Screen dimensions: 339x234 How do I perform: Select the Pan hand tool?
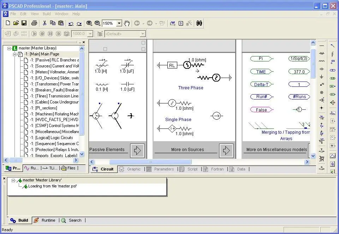click(x=127, y=23)
